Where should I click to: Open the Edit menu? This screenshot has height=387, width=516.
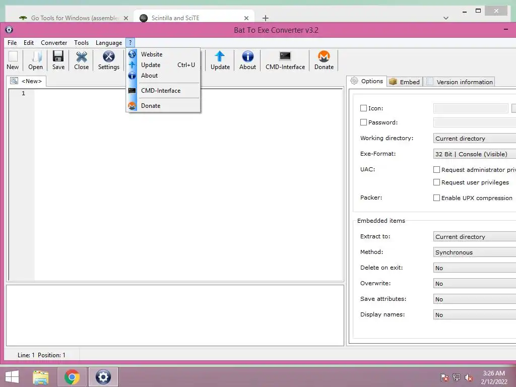pyautogui.click(x=29, y=43)
